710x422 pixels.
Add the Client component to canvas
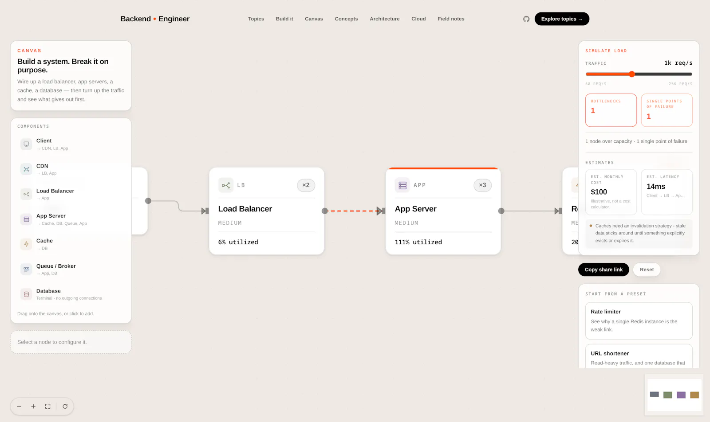pos(71,144)
